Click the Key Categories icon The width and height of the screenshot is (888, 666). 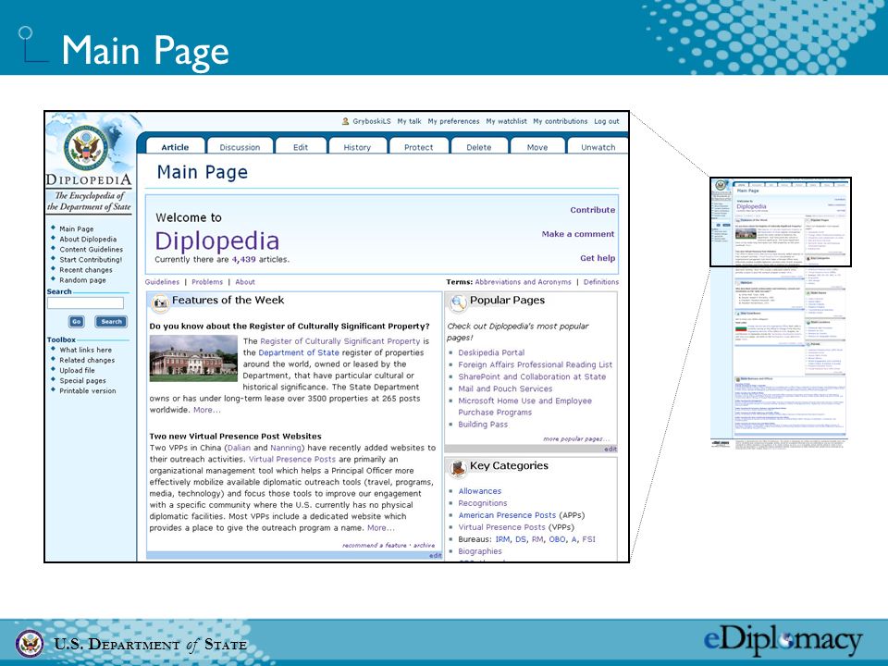[458, 468]
